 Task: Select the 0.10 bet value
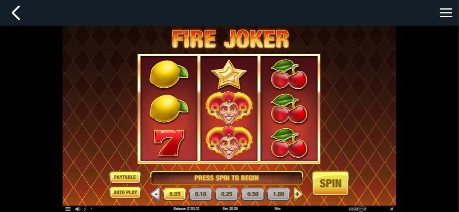(201, 194)
